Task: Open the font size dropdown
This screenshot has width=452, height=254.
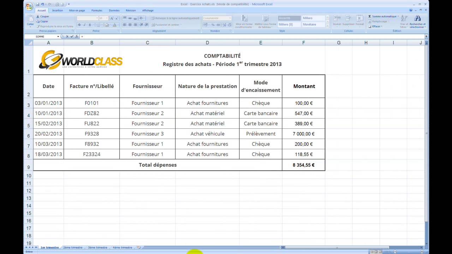Action: click(107, 18)
